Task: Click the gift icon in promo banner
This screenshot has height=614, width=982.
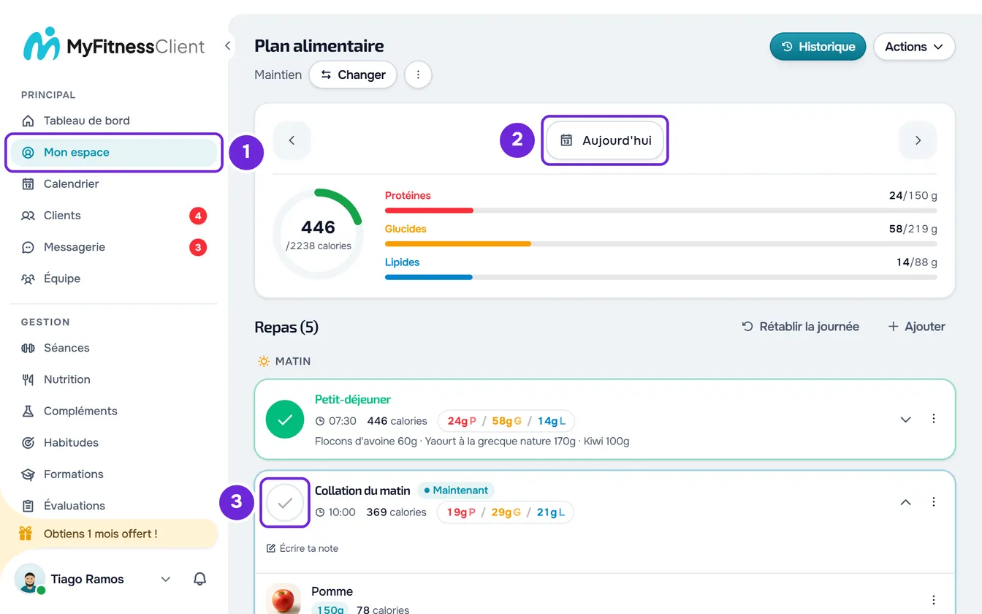Action: [26, 534]
